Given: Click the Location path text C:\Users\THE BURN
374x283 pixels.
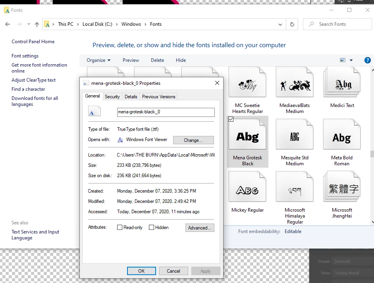Looking at the screenshot, I should tap(166, 155).
